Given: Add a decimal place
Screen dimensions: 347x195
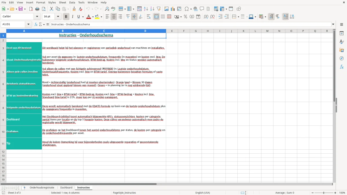Looking at the screenshot, I should [206, 17].
